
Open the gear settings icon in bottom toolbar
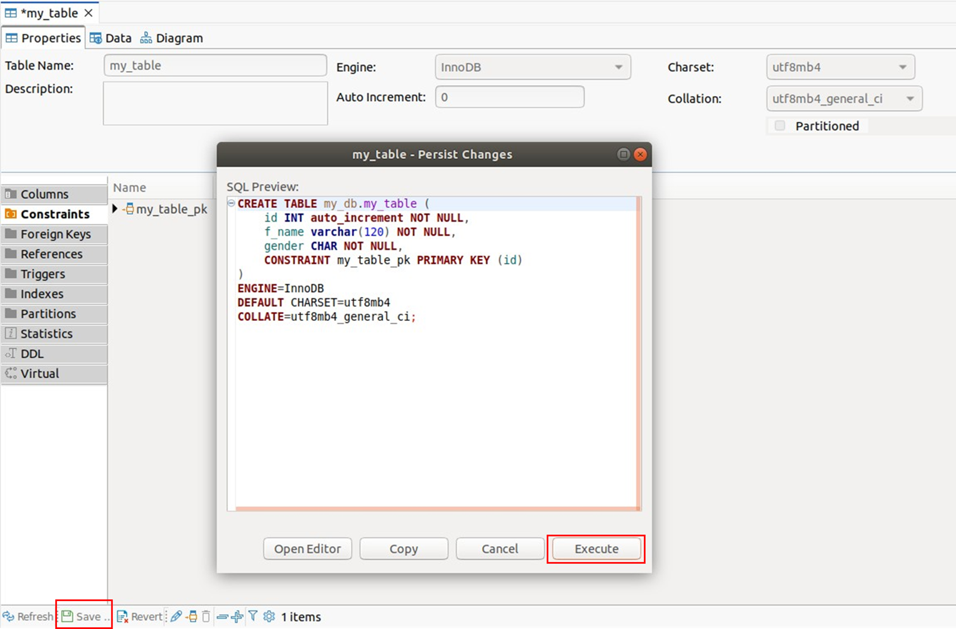click(x=269, y=616)
